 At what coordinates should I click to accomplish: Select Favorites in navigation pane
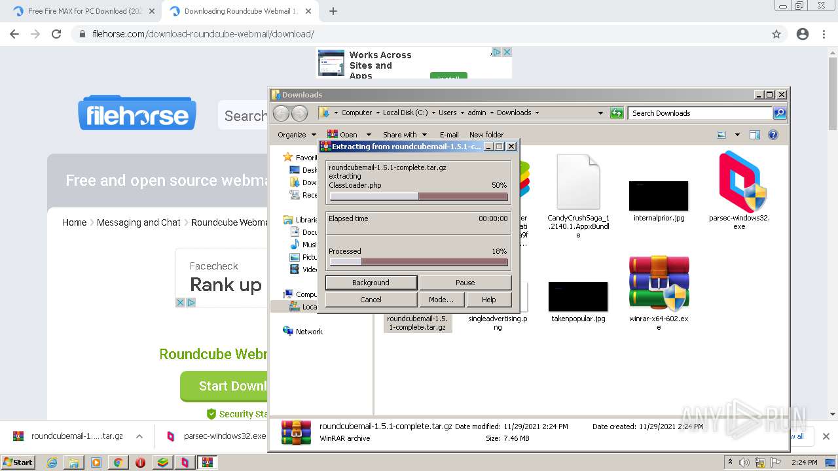click(x=306, y=158)
